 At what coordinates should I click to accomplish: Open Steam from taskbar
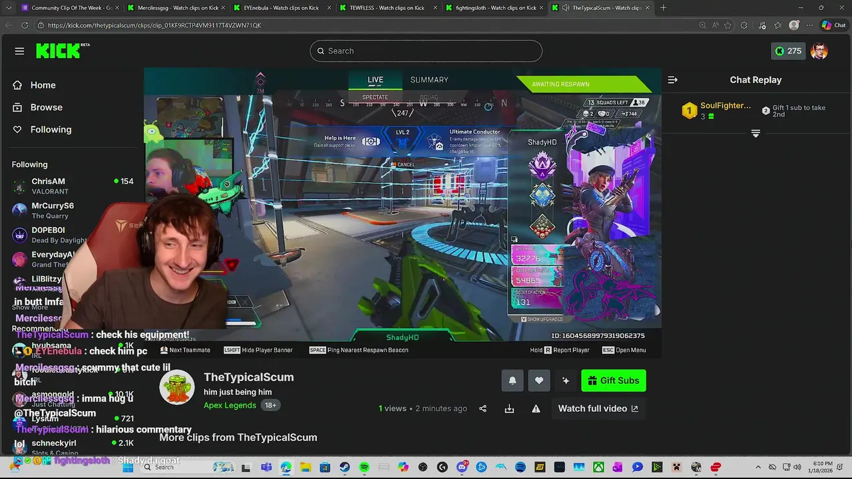[344, 467]
